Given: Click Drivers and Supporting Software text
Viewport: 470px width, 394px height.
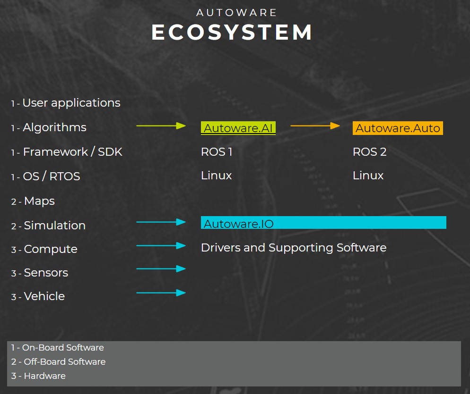Looking at the screenshot, I should pyautogui.click(x=294, y=248).
